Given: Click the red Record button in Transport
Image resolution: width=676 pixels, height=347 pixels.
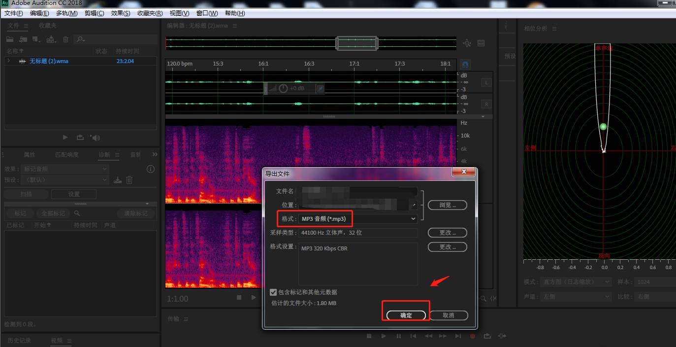Looking at the screenshot, I should tap(473, 336).
